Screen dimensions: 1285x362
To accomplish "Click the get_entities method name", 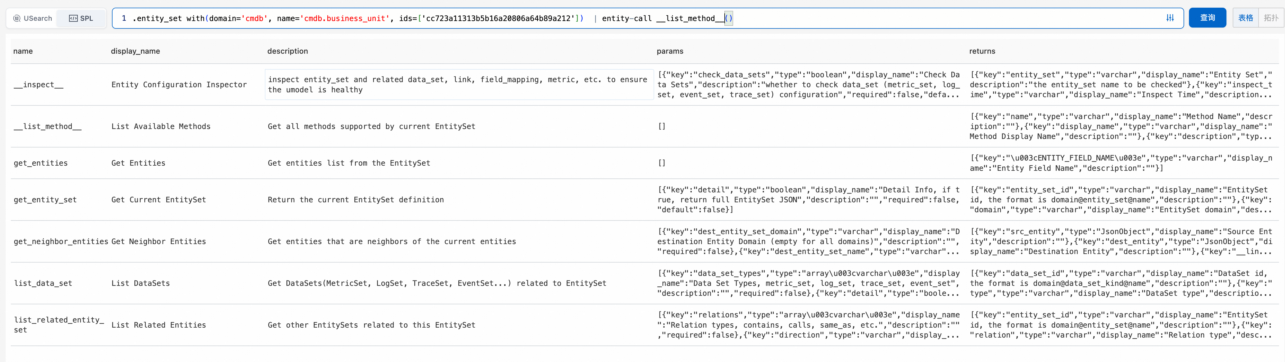I will (41, 163).
